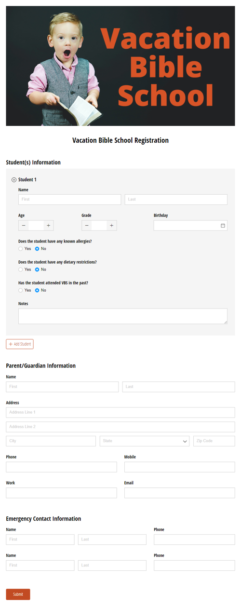Click the Vacation Bible School banner image

tap(120, 66)
